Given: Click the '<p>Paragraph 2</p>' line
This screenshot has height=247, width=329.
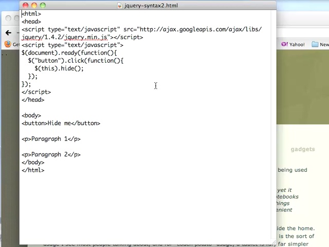Looking at the screenshot, I should pyautogui.click(x=51, y=154).
